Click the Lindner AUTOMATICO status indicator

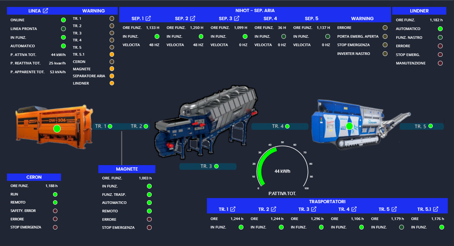(x=440, y=29)
